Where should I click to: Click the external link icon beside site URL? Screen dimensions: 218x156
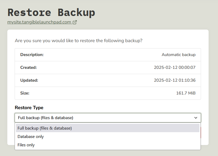tap(75, 22)
